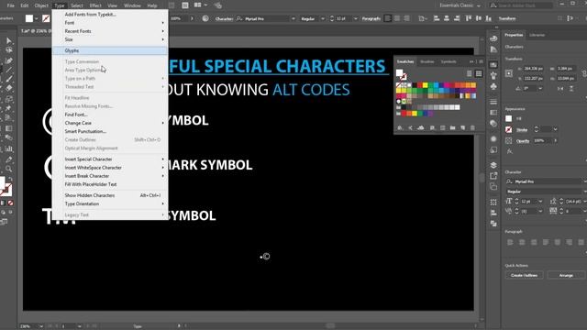The image size is (587, 330).
Task: Toggle align center in Properties Paragraph section
Action: pos(522,242)
